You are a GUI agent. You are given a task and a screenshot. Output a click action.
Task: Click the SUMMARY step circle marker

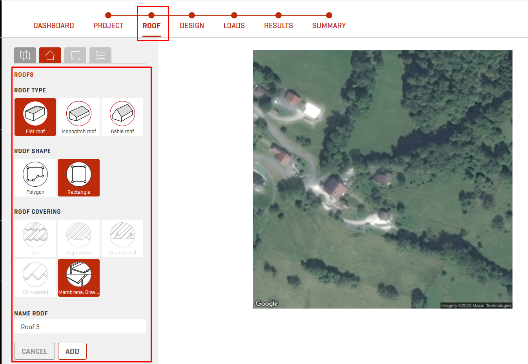tap(329, 15)
